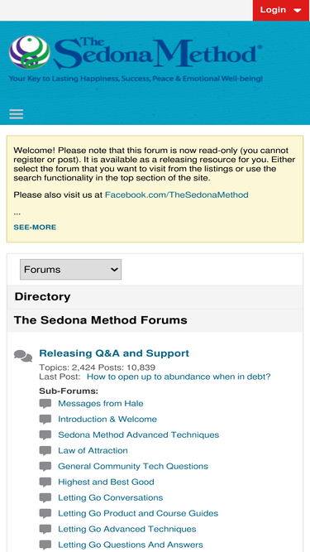Click the chat icon beside Introduction & Welcome
Screen dimensions: 310x552
click(x=45, y=420)
